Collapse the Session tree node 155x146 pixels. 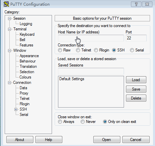click(10, 18)
